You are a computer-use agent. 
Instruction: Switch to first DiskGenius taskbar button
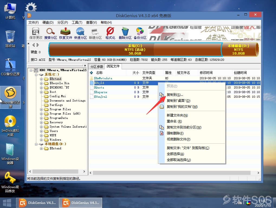[37, 203]
